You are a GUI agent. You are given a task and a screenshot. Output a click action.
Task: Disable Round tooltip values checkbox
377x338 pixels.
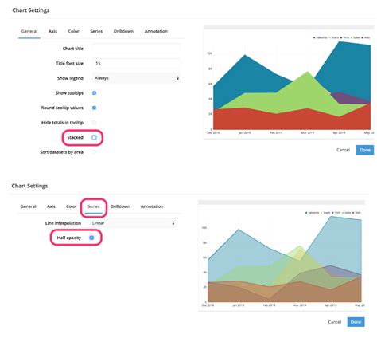click(x=94, y=108)
